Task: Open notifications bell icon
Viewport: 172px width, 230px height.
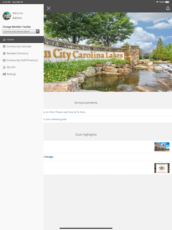Action: pos(168,8)
